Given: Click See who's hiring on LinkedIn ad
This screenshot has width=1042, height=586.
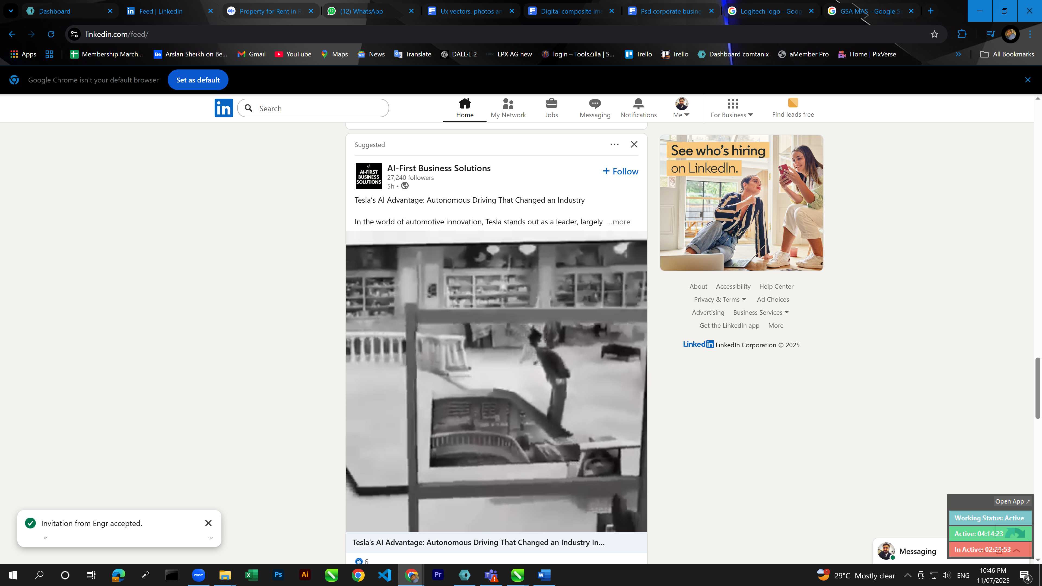Looking at the screenshot, I should point(741,203).
